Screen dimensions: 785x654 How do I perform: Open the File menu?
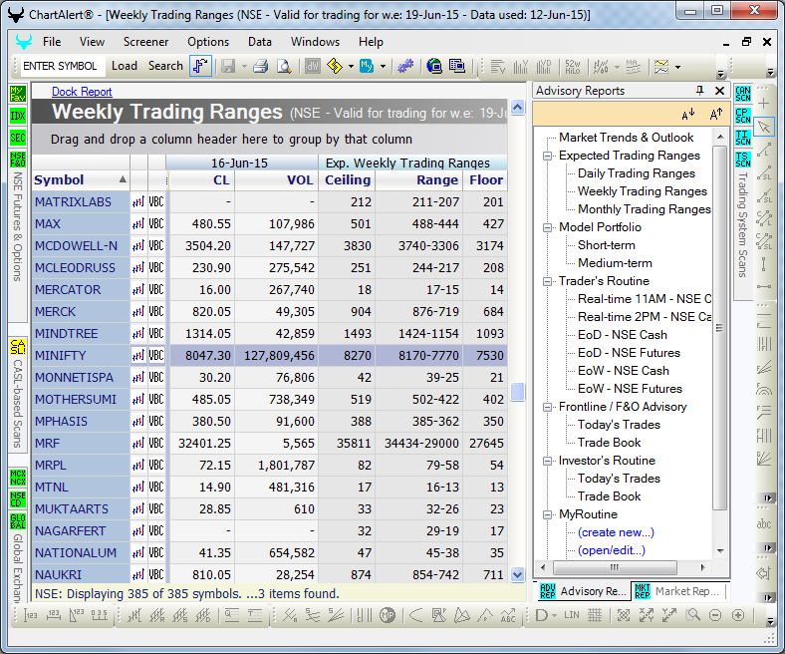pos(52,42)
